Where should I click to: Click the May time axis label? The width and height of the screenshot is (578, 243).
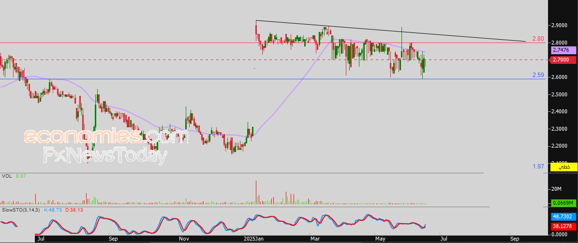pyautogui.click(x=381, y=239)
